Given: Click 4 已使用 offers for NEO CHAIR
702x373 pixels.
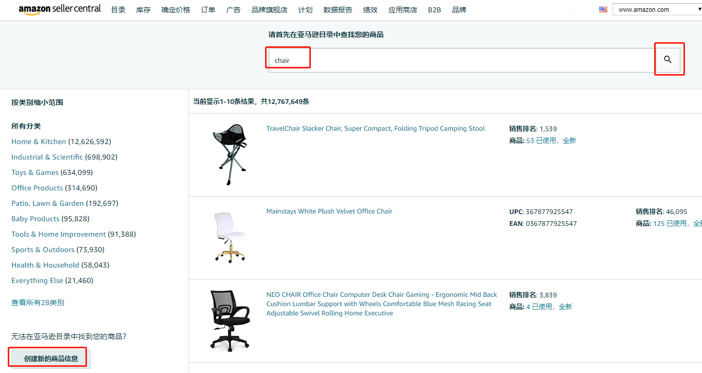Looking at the screenshot, I should point(539,307).
